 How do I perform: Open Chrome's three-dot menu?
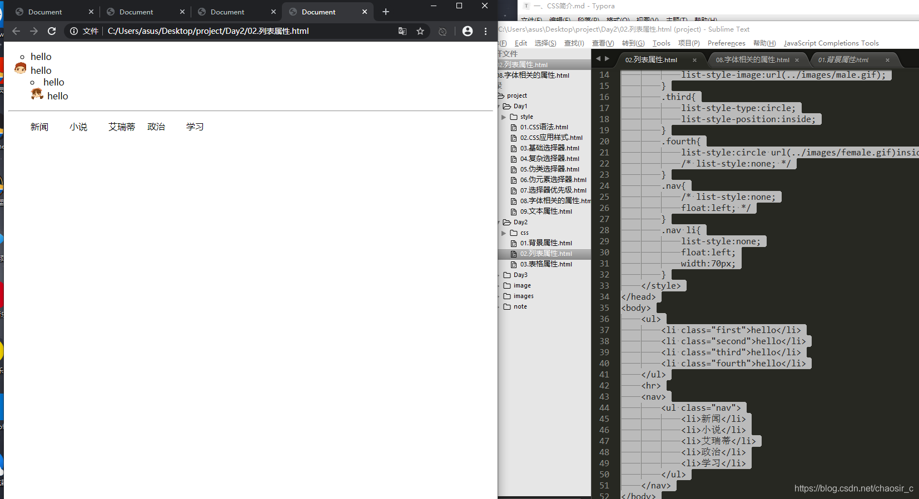coord(486,31)
